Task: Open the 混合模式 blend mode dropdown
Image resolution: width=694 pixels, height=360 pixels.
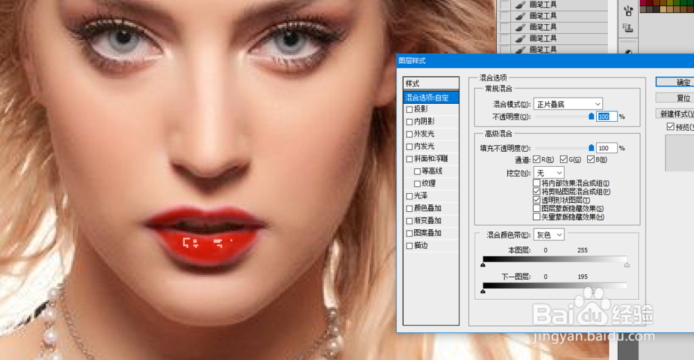Action: click(568, 105)
